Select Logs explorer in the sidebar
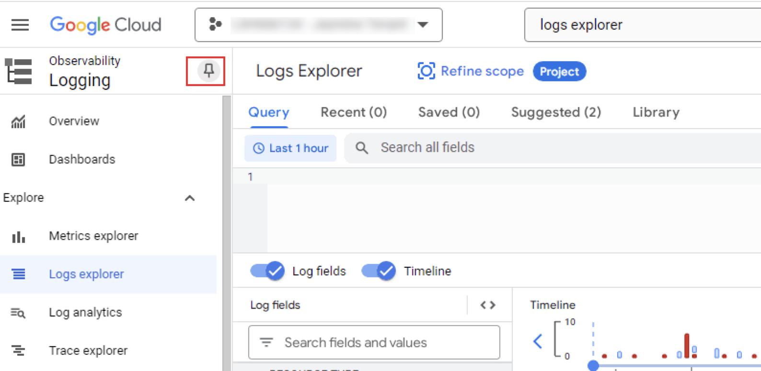761x371 pixels. 108,274
